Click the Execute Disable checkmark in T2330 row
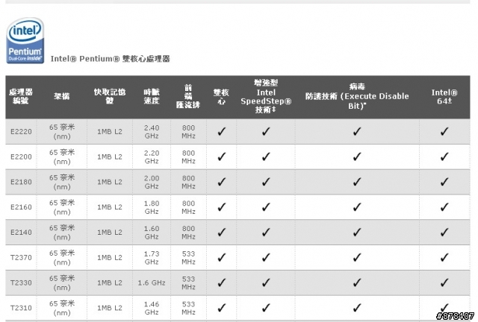The height and width of the screenshot is (322, 478). 357,283
